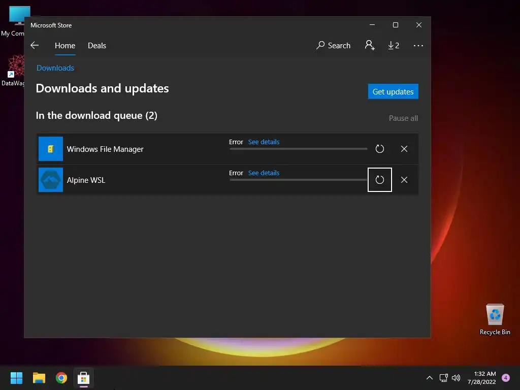The image size is (520, 390).
Task: Open the Home tab
Action: (x=65, y=45)
